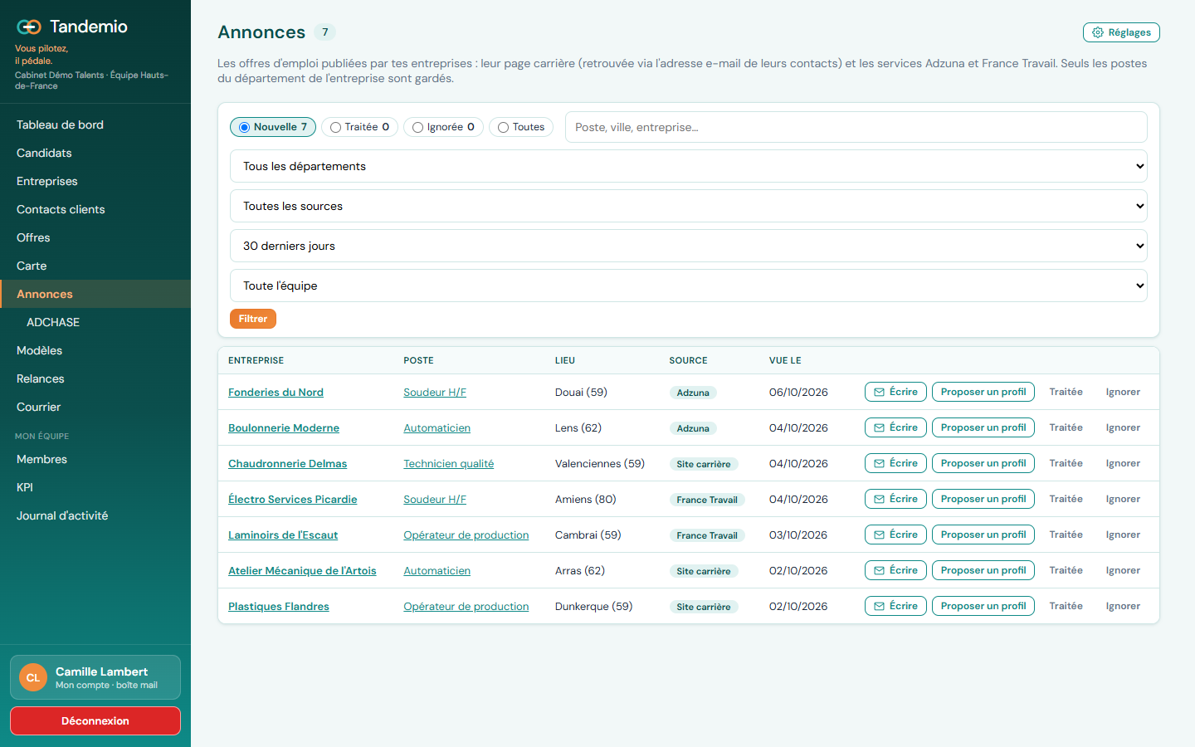Open the Carte sidebar item
This screenshot has width=1195, height=747.
coord(95,266)
